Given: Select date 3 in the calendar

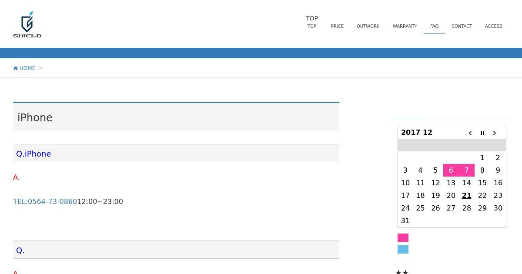Looking at the screenshot, I should pos(405,170).
